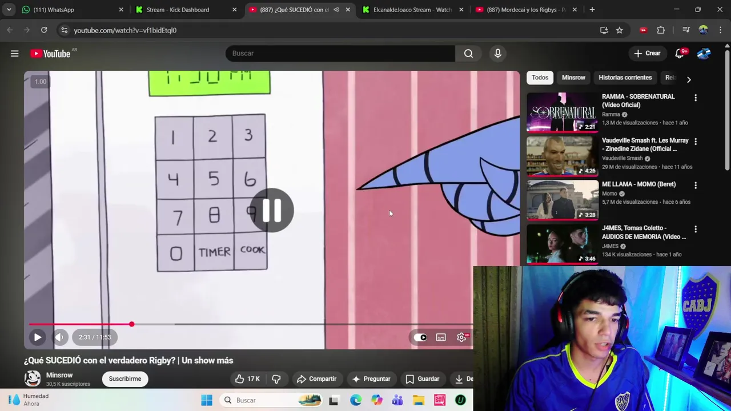Close the Kick Dashboard tab
731x411 pixels.
click(234, 10)
